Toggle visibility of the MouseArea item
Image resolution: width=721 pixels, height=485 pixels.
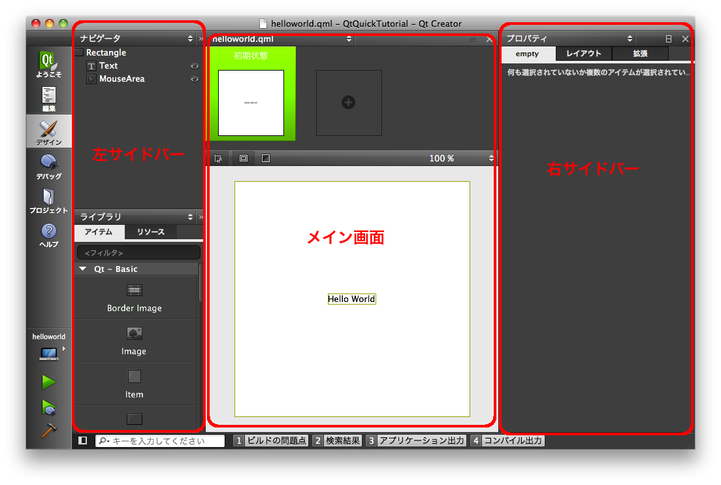[194, 79]
